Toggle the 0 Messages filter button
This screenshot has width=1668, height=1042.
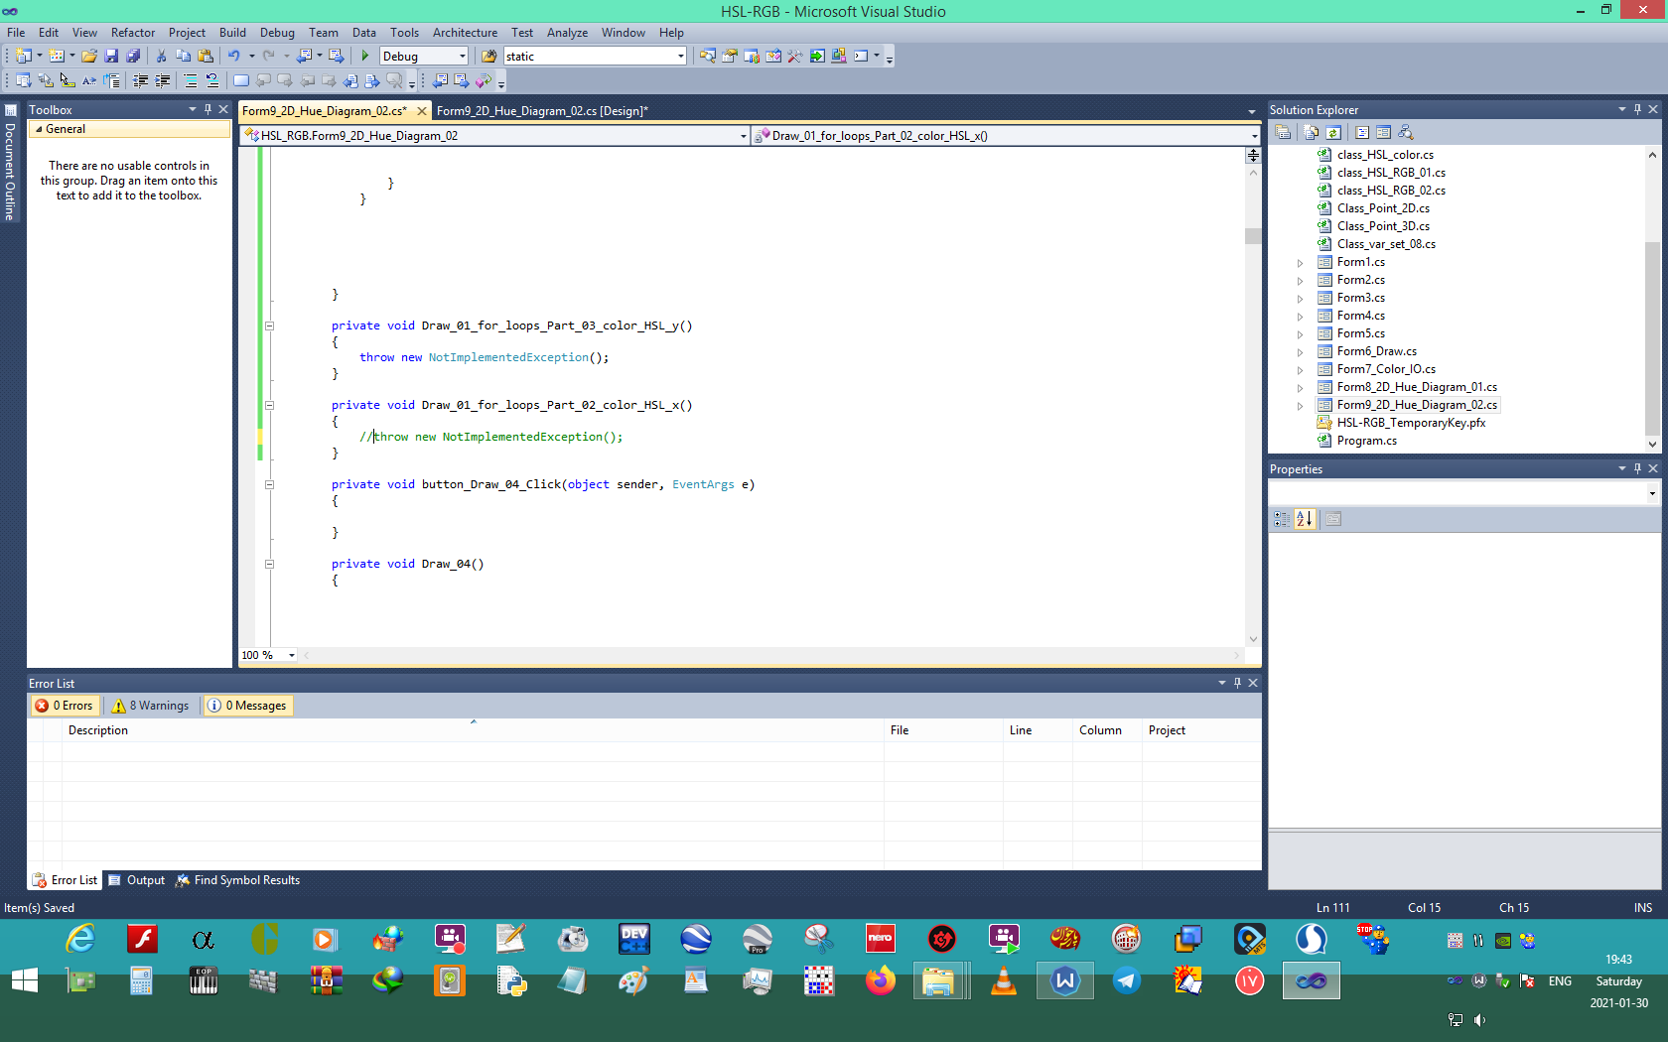click(247, 706)
